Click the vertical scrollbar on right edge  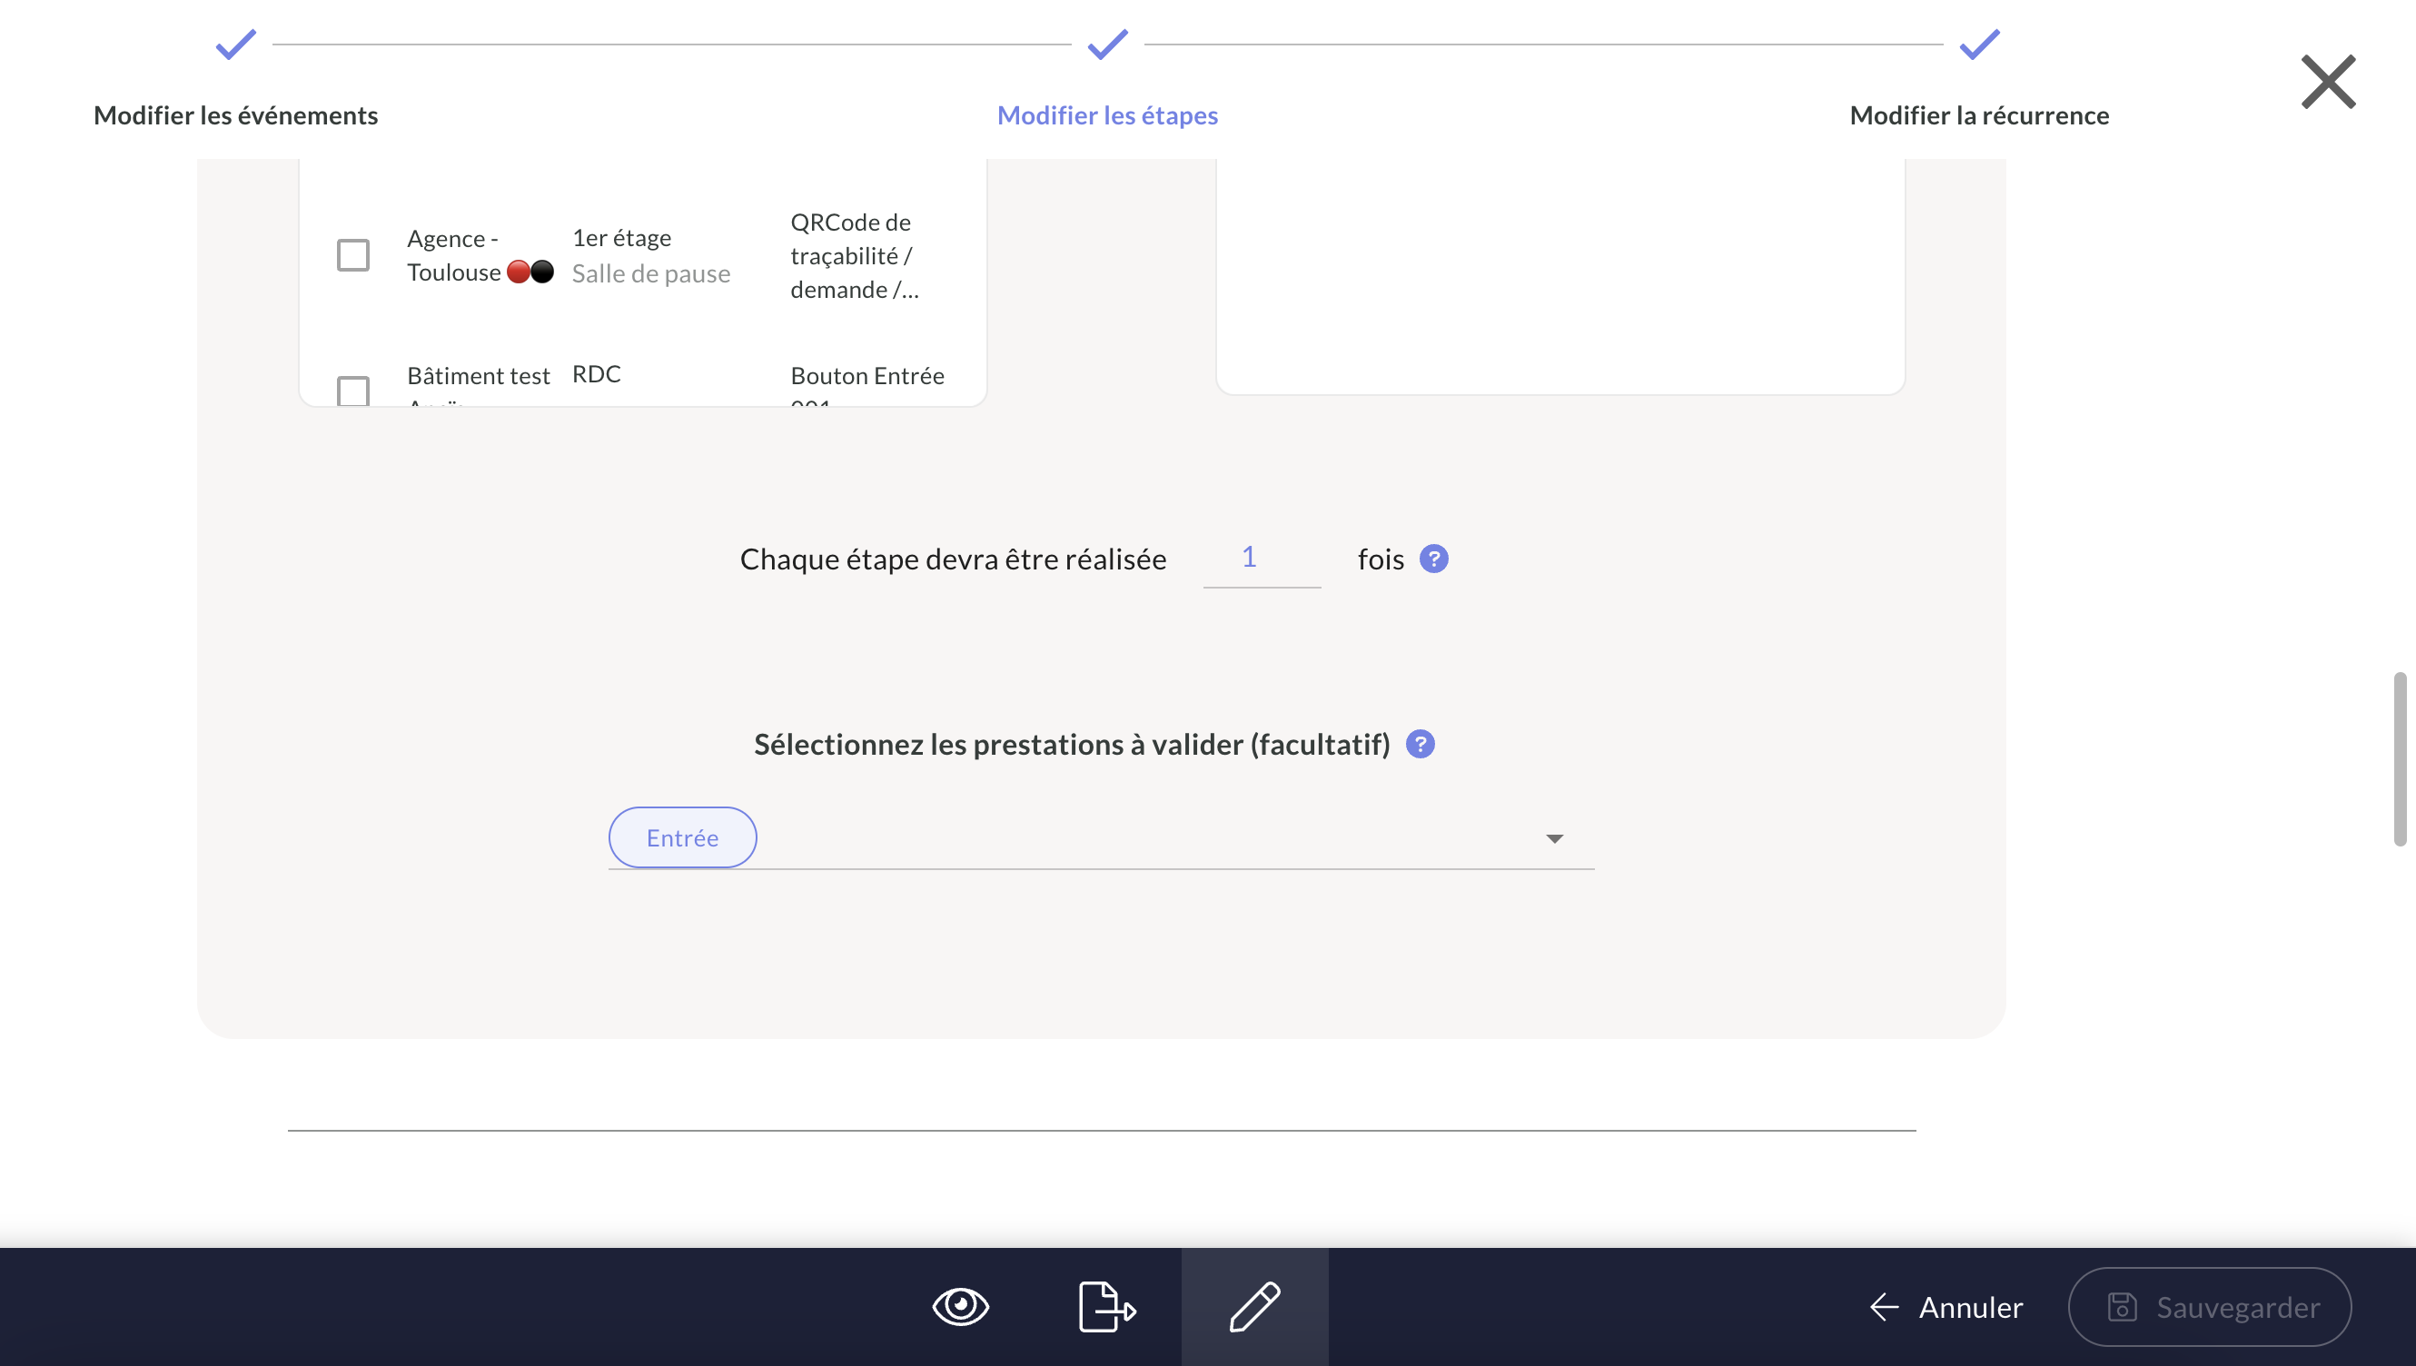(x=2399, y=758)
